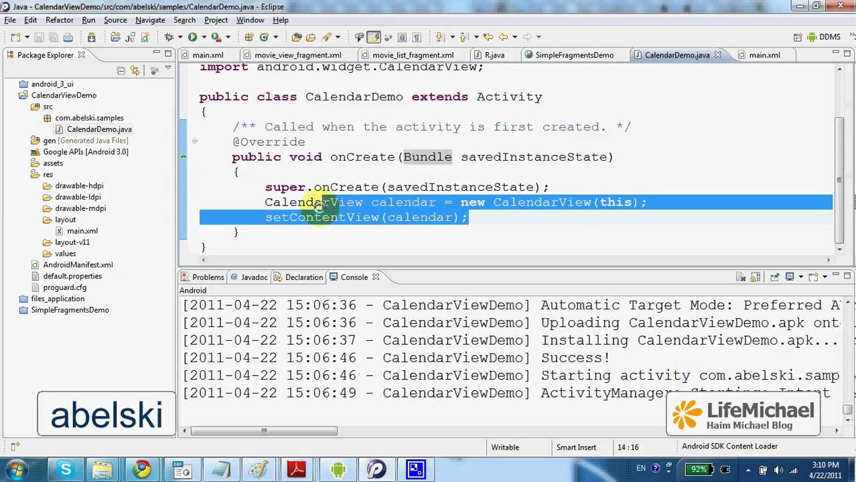
Task: Switch to the Javadoc tab
Action: point(249,277)
